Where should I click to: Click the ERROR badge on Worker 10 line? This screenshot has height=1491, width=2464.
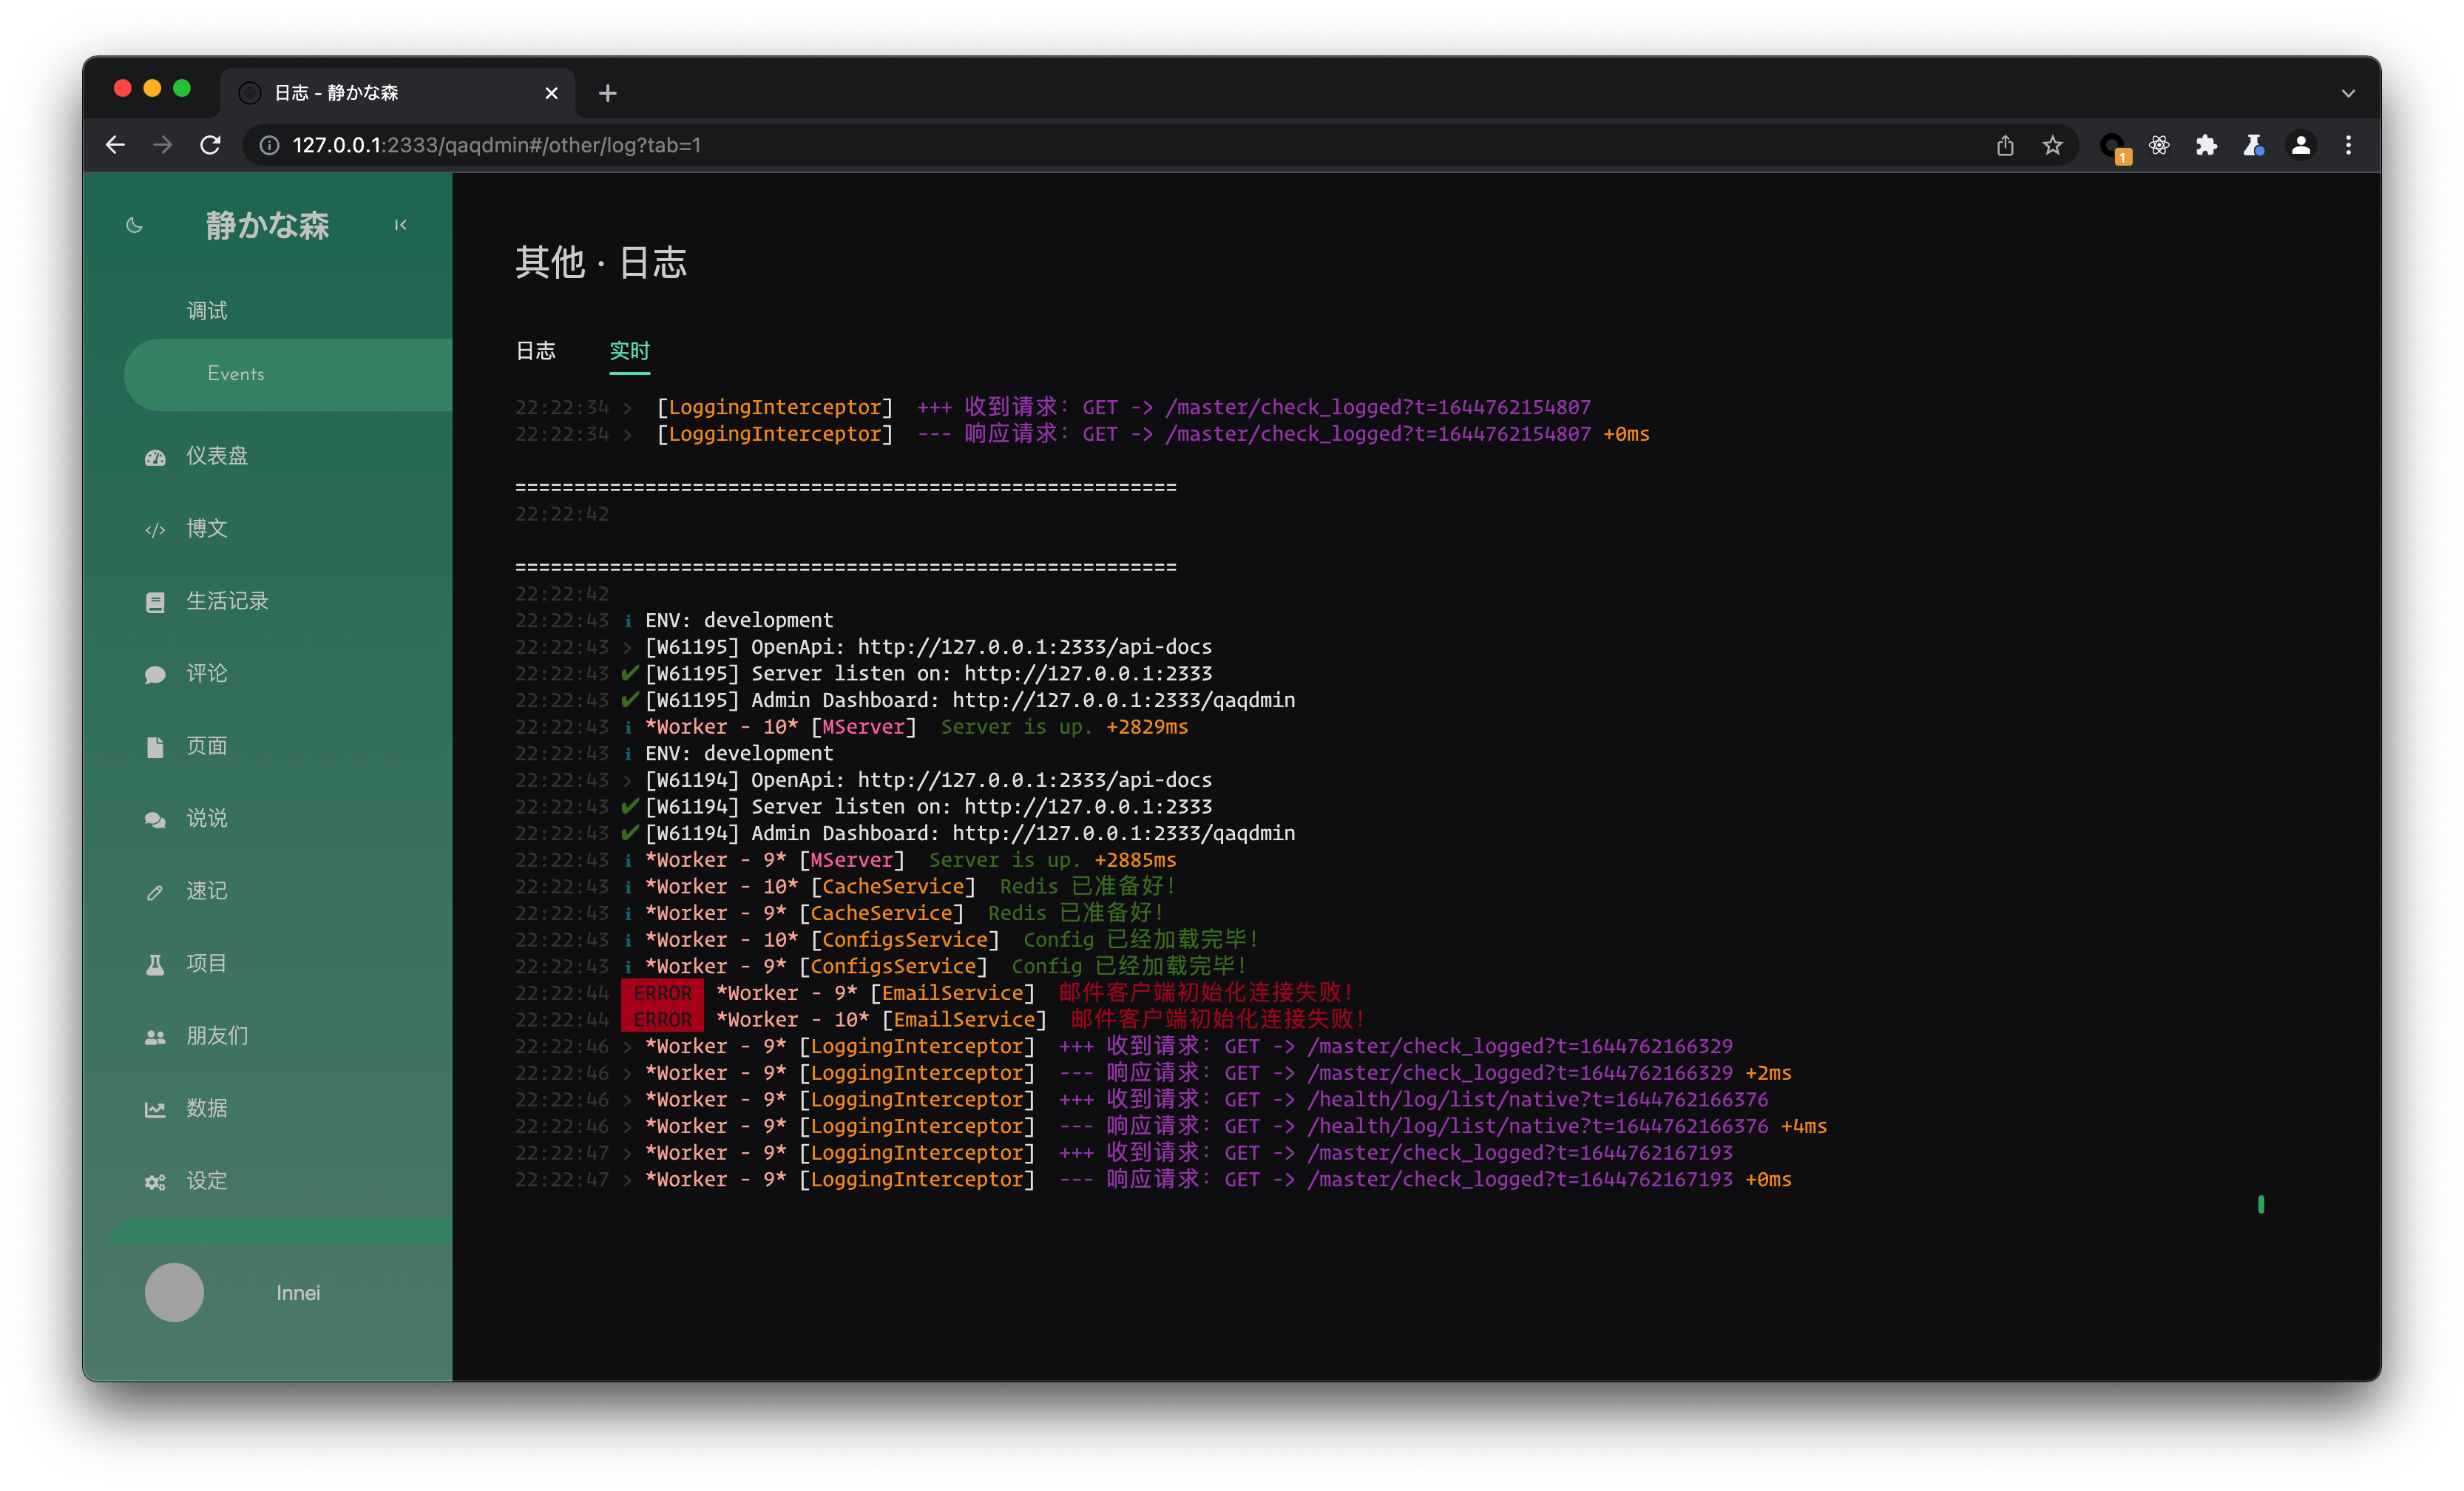coord(663,1020)
